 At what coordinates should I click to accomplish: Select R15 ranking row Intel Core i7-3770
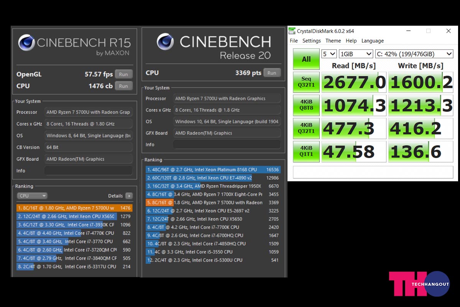pyautogui.click(x=74, y=241)
